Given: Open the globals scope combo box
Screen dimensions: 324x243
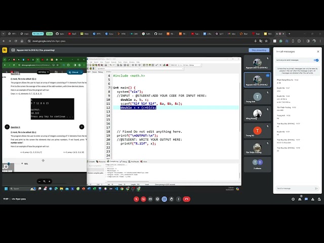Looking at the screenshot, I should click(118, 68).
